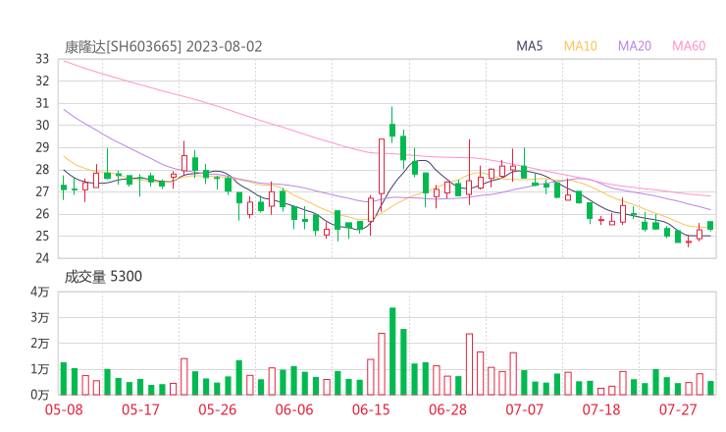Click the 05-08 date axis label
Viewport: 726px width, 432px height.
(64, 409)
